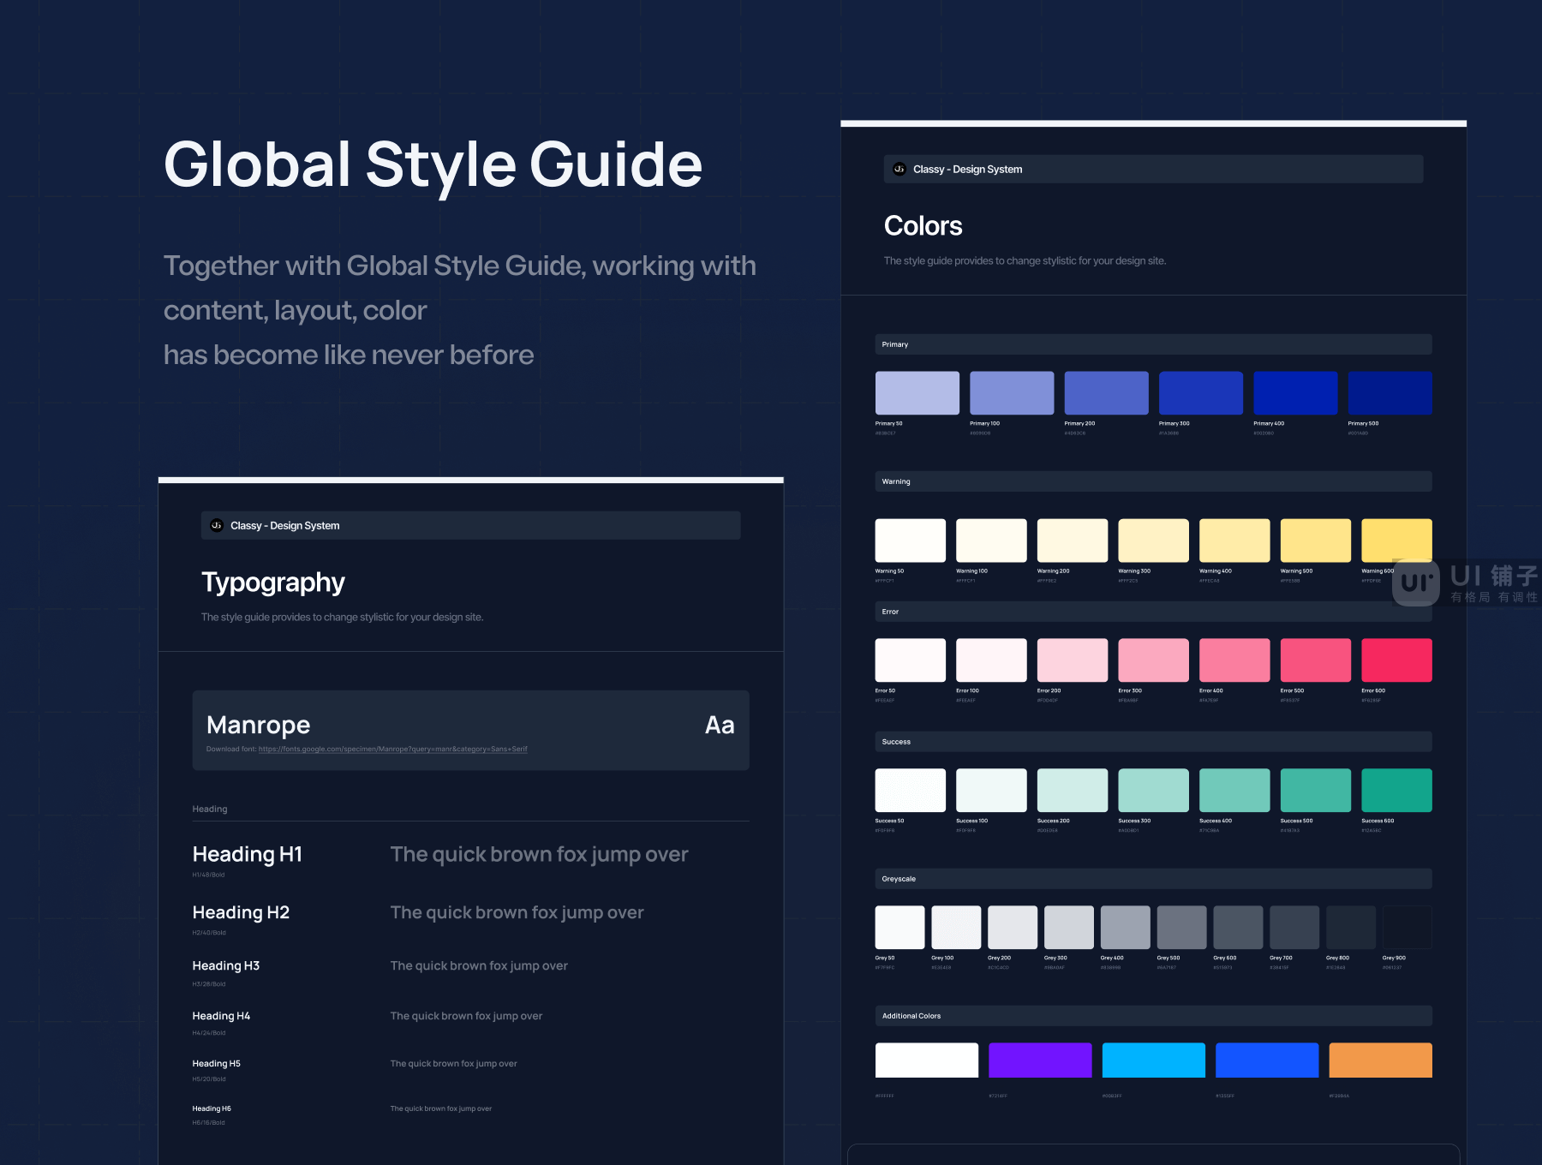This screenshot has width=1542, height=1165.
Task: Select the Grey 500 swatch
Action: (1182, 928)
